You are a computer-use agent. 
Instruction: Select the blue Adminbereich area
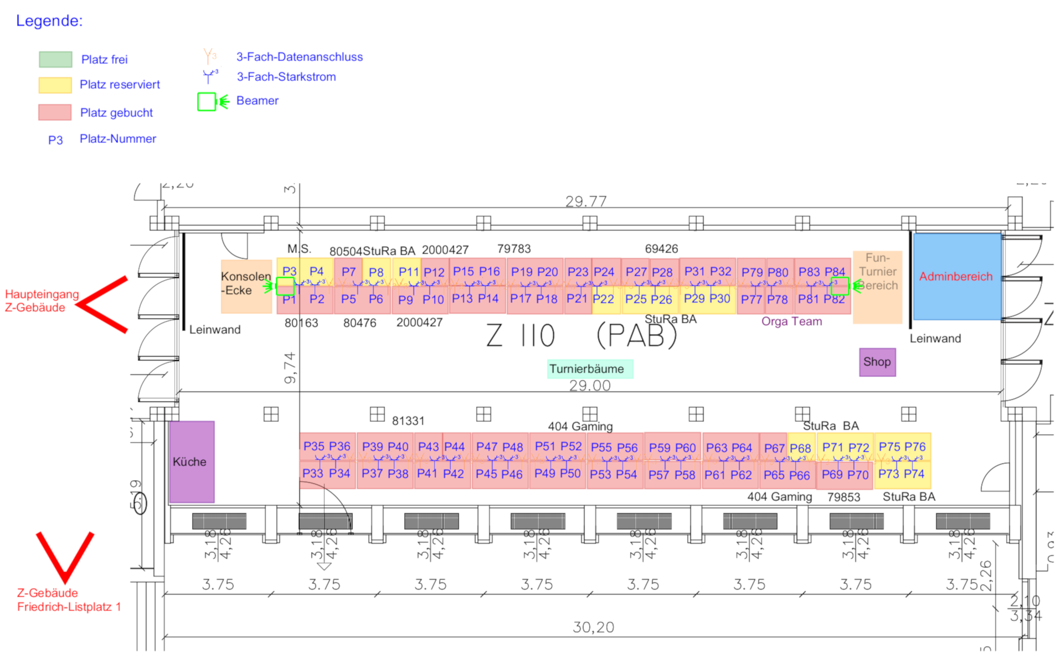[956, 277]
